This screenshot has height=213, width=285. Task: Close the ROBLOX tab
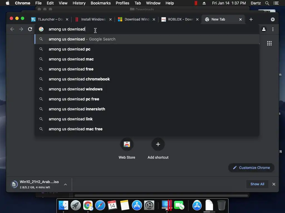point(197,19)
